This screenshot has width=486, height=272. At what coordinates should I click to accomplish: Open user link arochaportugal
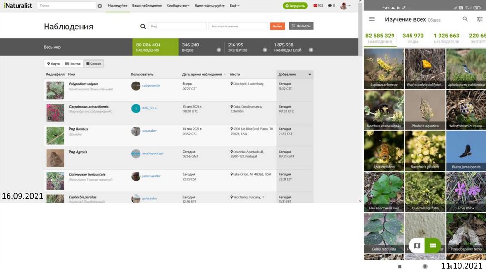153,154
